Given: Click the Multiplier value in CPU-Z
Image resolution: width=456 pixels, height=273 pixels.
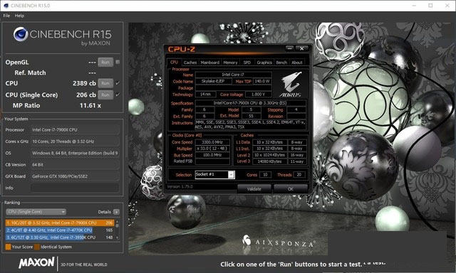Looking at the screenshot, I should 212,149.
